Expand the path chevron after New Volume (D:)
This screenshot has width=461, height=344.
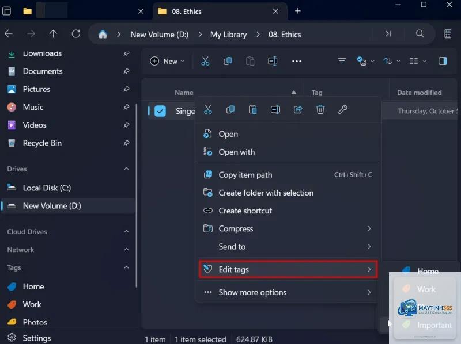pyautogui.click(x=200, y=35)
